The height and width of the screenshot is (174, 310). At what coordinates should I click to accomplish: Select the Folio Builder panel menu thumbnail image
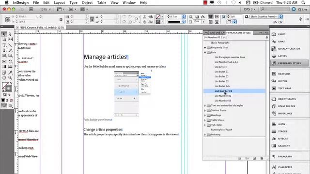click(133, 94)
